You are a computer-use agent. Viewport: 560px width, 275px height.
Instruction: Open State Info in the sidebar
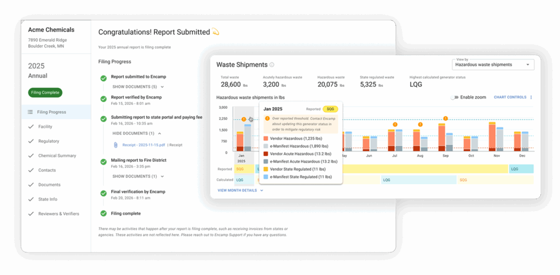coord(48,199)
